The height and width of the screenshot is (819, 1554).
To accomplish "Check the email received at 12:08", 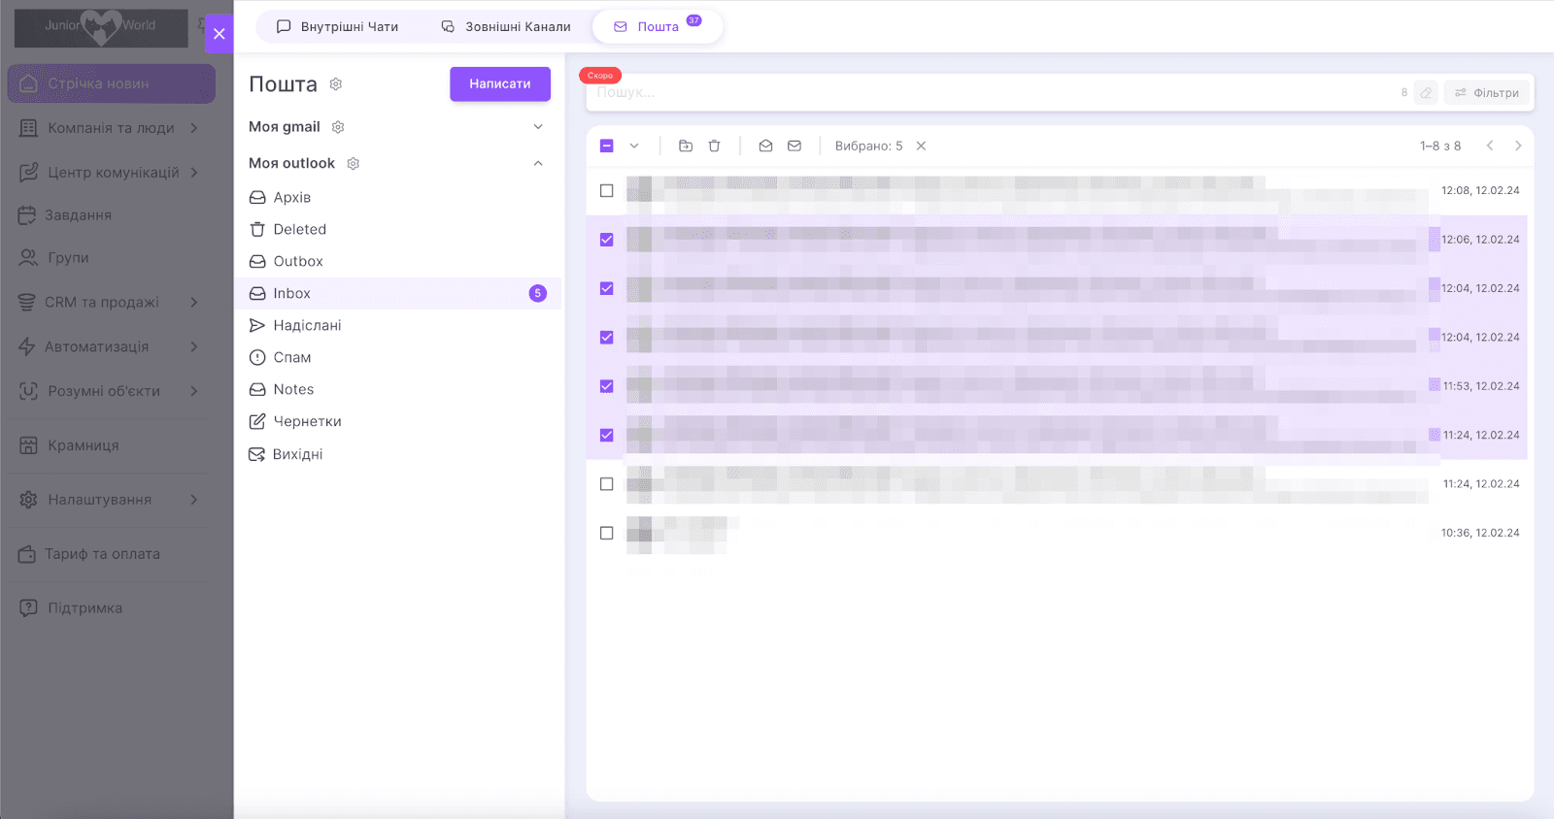I will pos(607,191).
